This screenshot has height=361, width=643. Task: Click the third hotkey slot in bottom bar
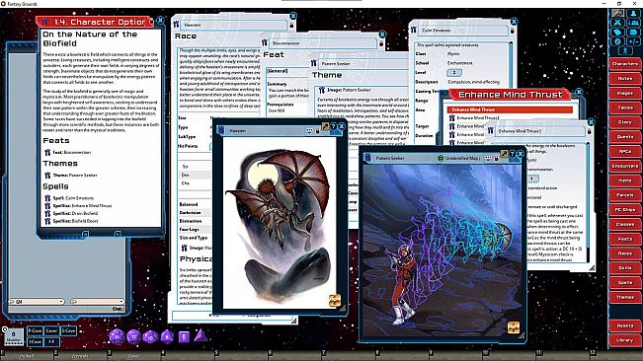pos(133,355)
